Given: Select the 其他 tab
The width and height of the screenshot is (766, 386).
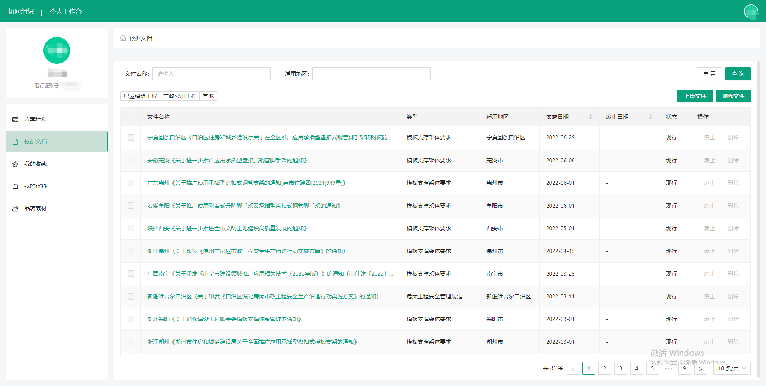Looking at the screenshot, I should 208,96.
